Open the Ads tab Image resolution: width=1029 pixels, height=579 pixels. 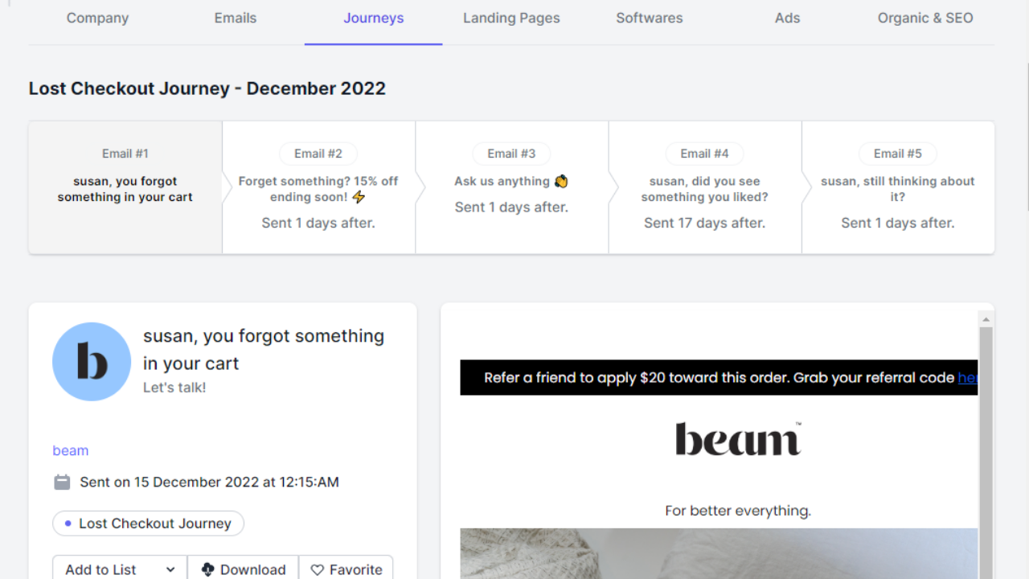[x=788, y=18]
